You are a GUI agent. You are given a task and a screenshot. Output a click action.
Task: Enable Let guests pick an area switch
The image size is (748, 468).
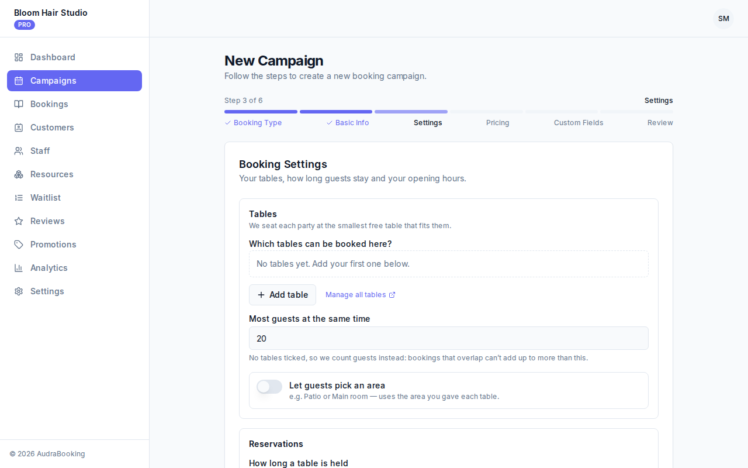pos(269,387)
